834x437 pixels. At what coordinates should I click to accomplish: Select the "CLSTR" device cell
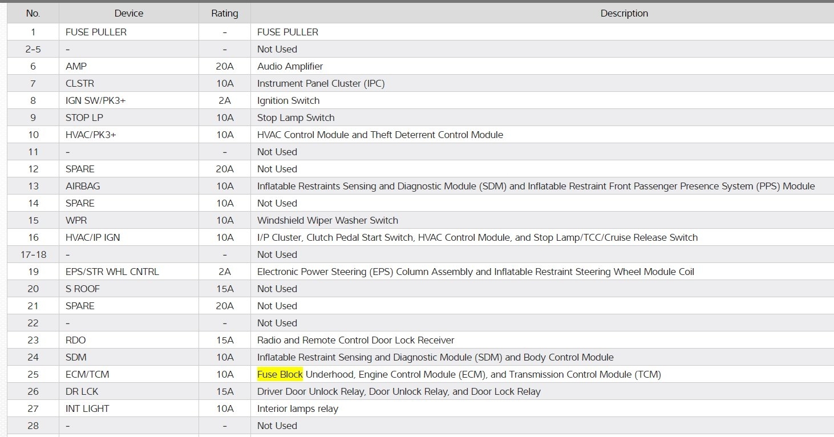(79, 83)
